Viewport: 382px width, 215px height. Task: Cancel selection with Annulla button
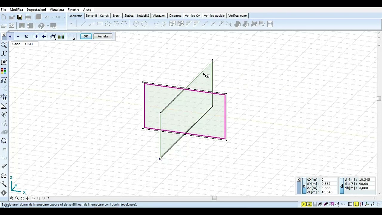pyautogui.click(x=103, y=36)
